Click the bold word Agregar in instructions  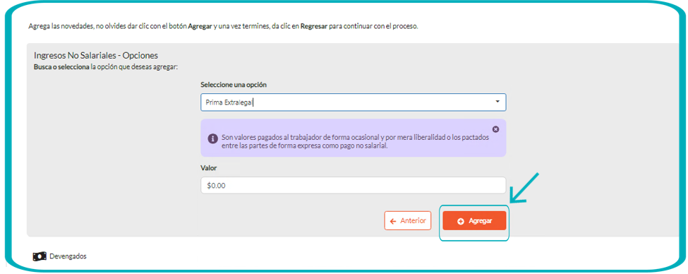pyautogui.click(x=200, y=26)
